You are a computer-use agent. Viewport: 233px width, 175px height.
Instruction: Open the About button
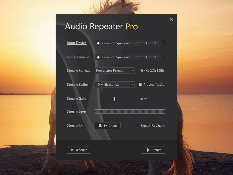(x=78, y=150)
